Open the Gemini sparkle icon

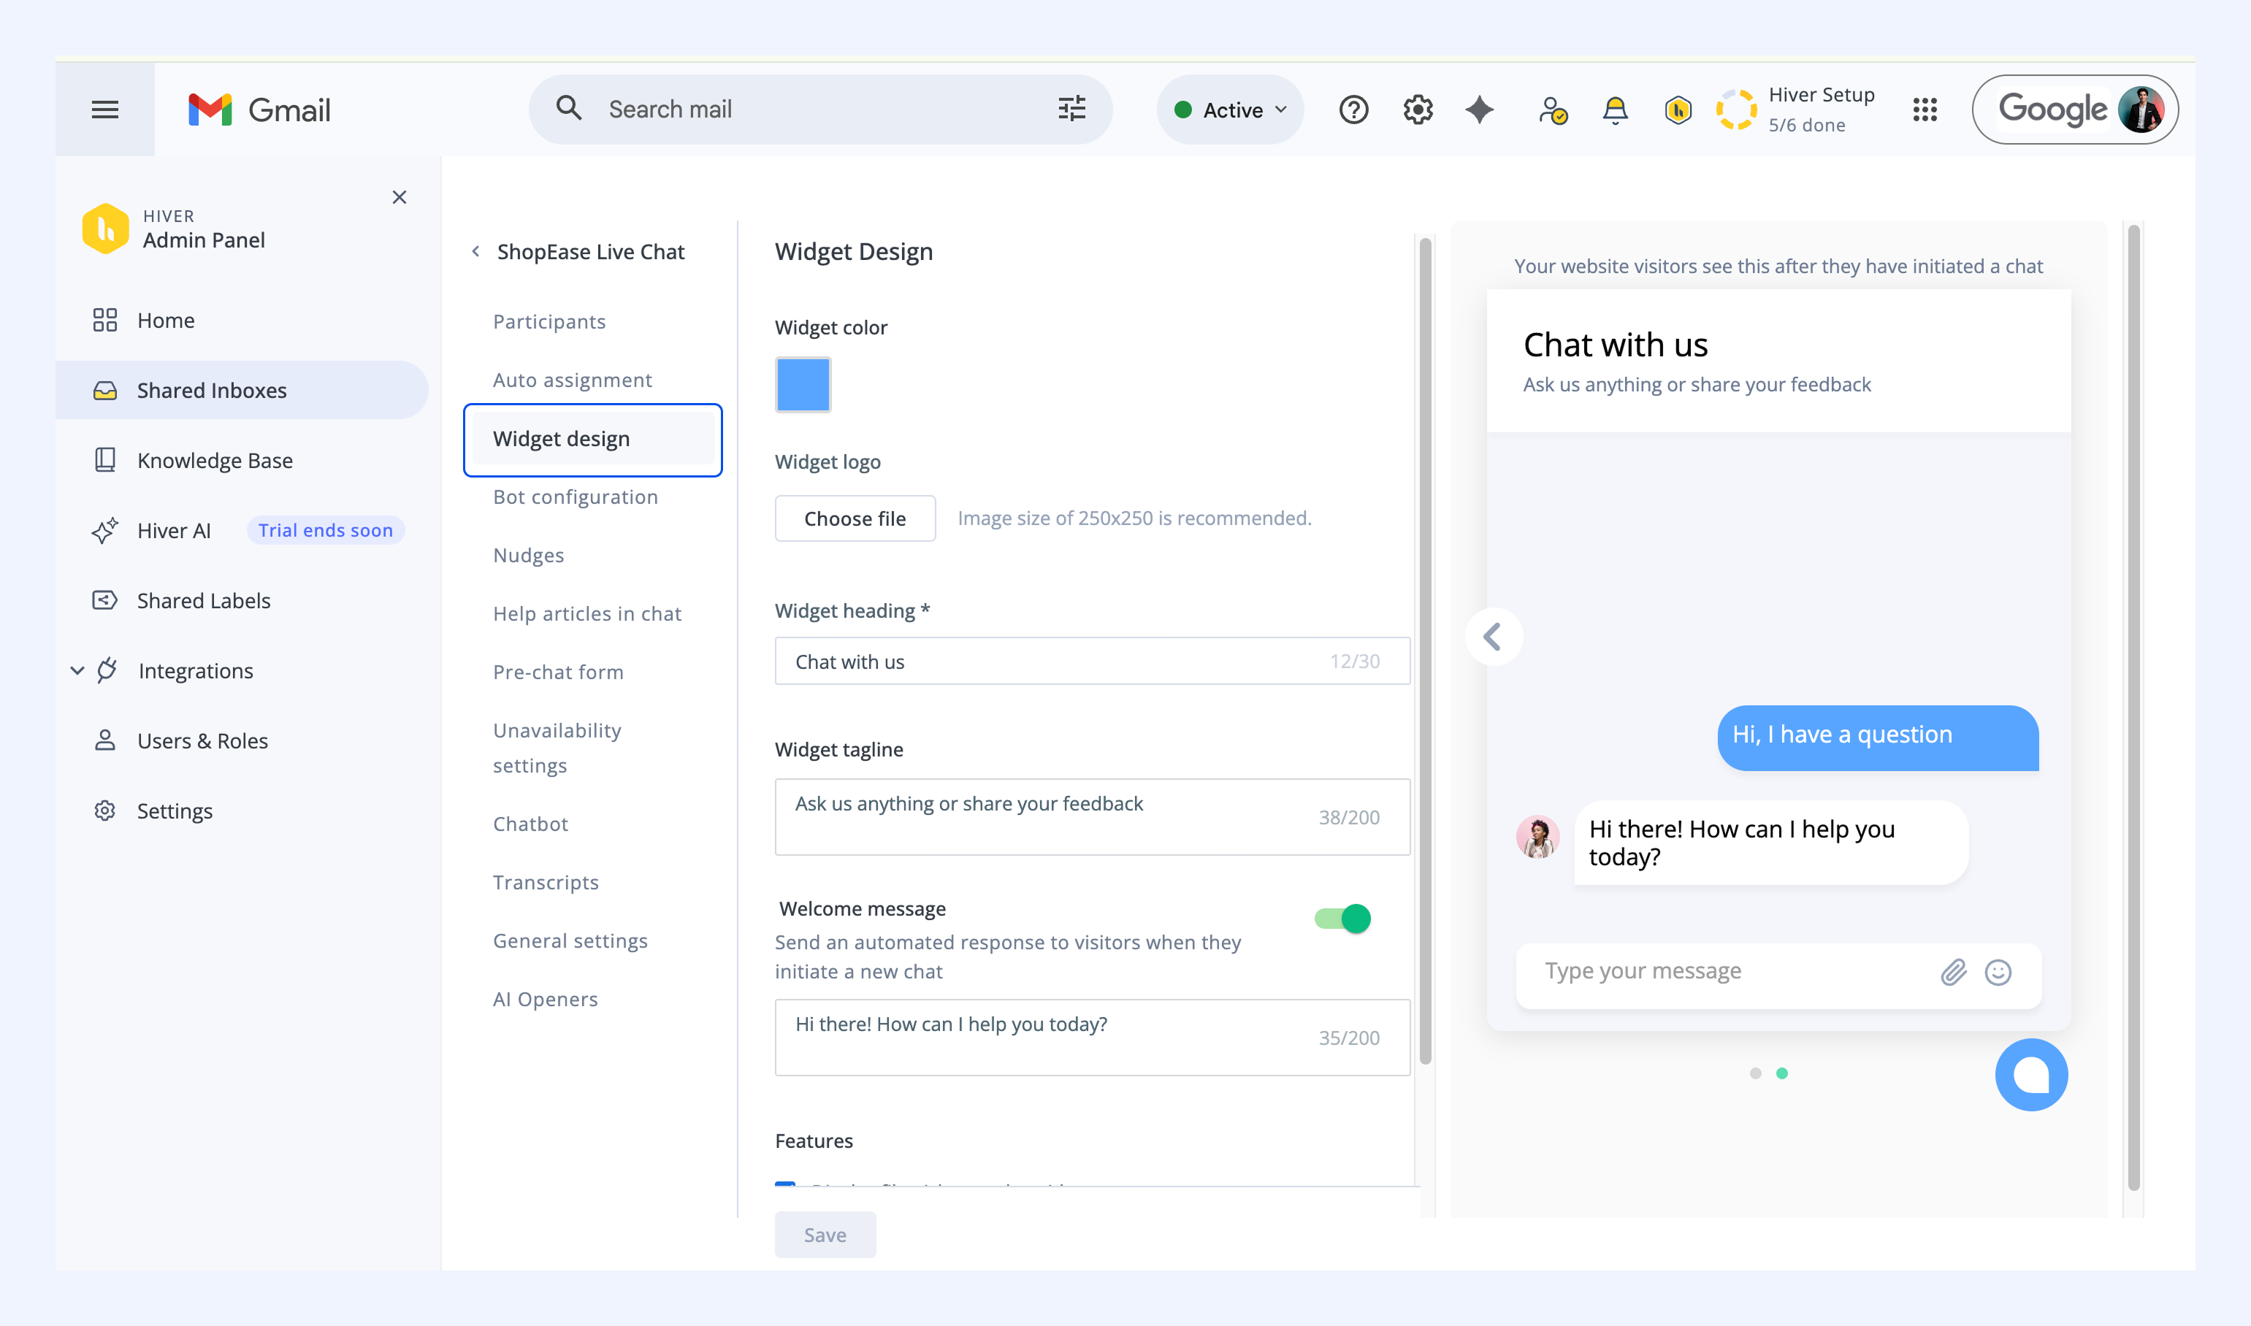click(1480, 110)
